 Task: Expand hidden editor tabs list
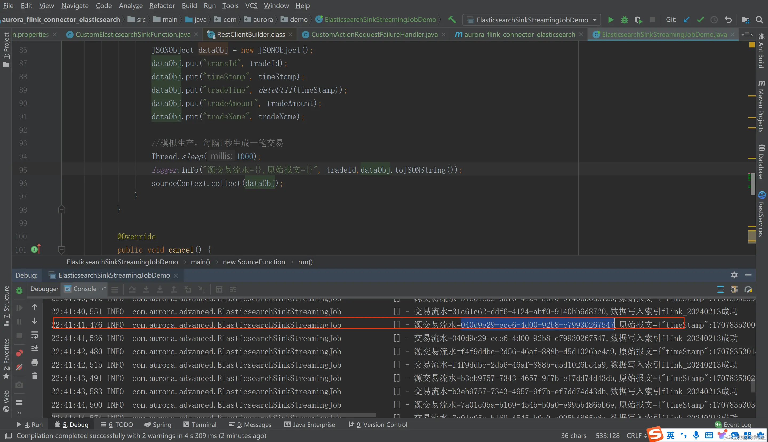pos(747,35)
